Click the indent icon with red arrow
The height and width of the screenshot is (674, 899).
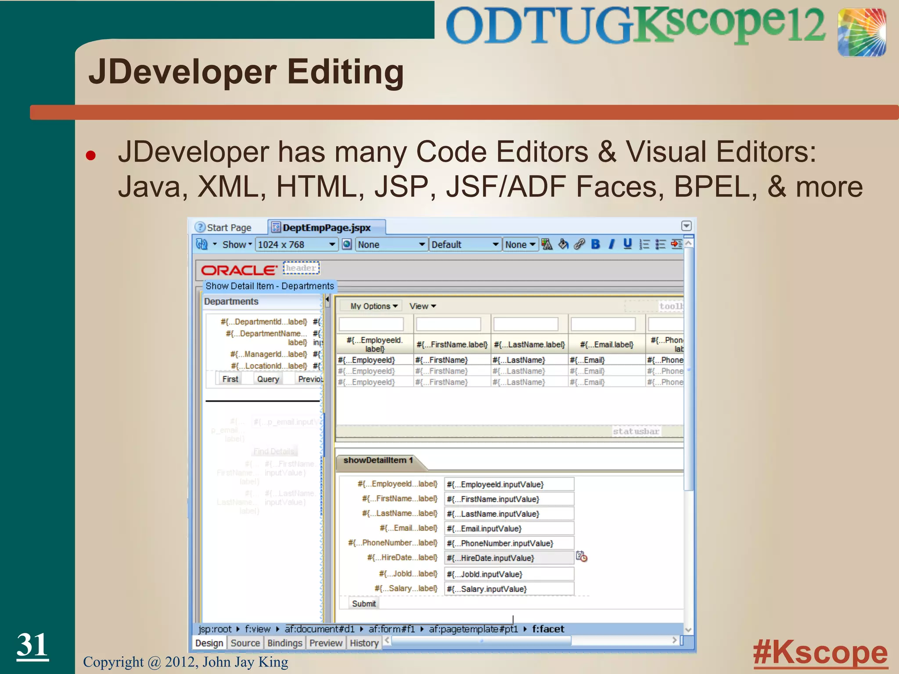click(x=676, y=244)
